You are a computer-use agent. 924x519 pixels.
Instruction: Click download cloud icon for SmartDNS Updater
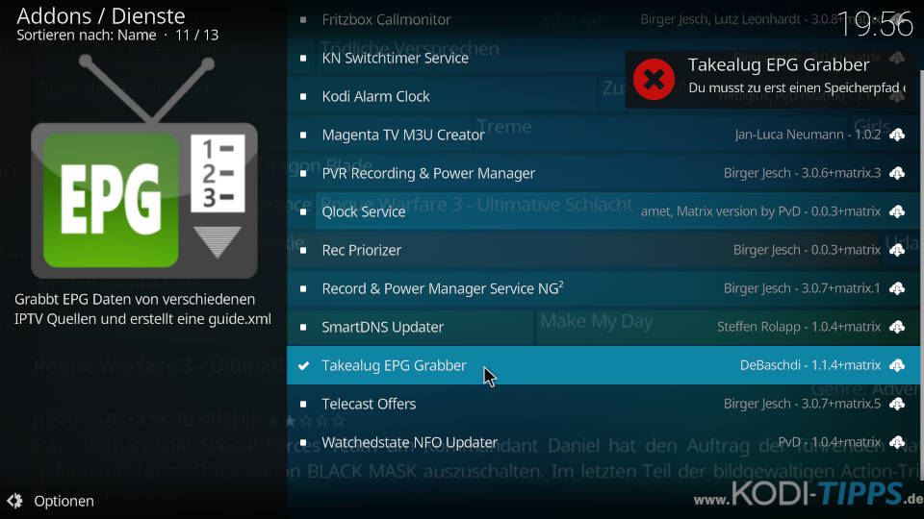tap(897, 327)
